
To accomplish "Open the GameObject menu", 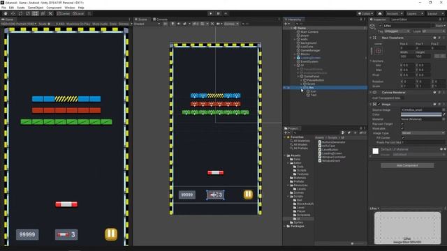I will click(36, 8).
